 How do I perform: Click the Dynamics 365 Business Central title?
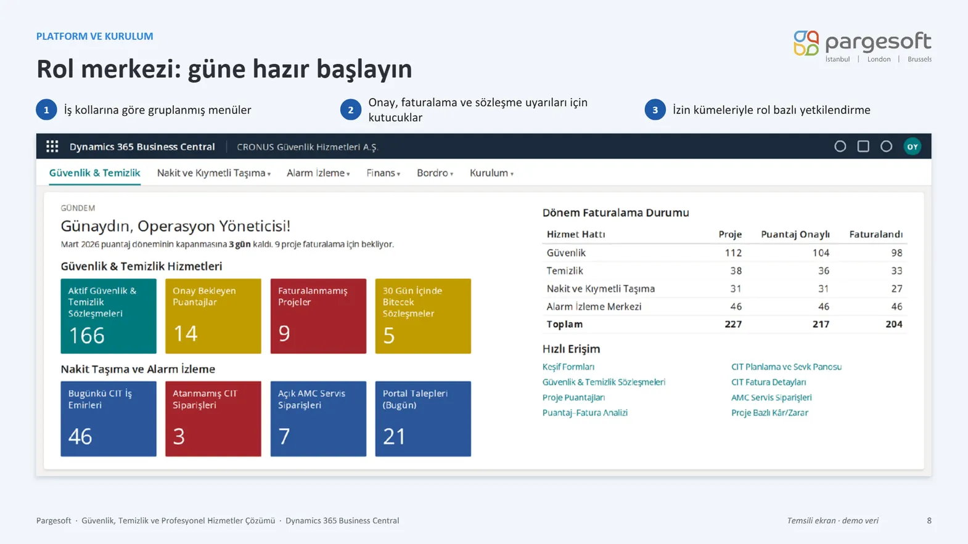coord(142,147)
